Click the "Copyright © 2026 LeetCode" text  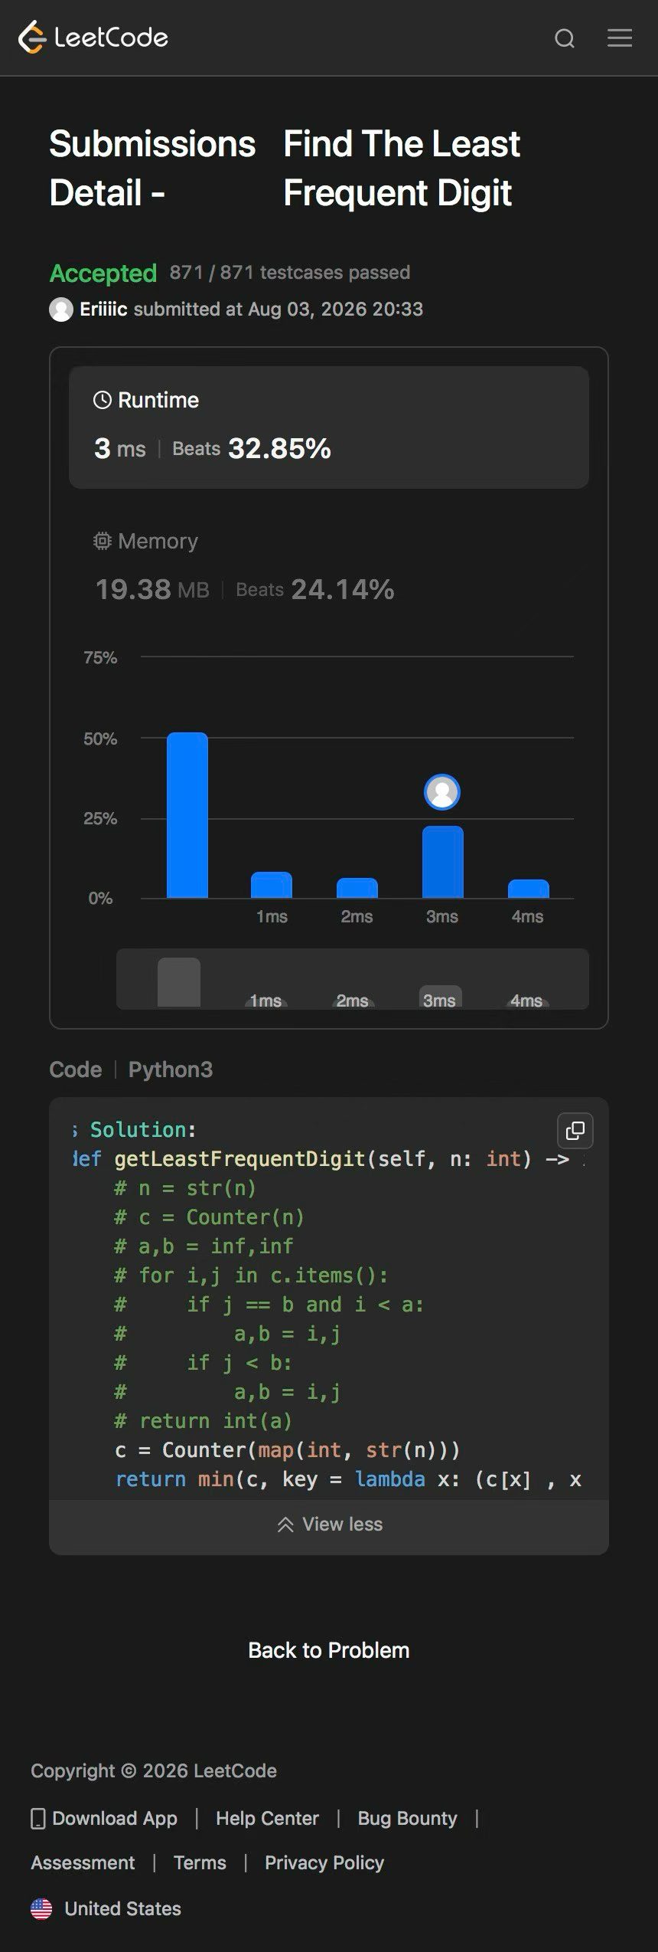[x=154, y=1770]
